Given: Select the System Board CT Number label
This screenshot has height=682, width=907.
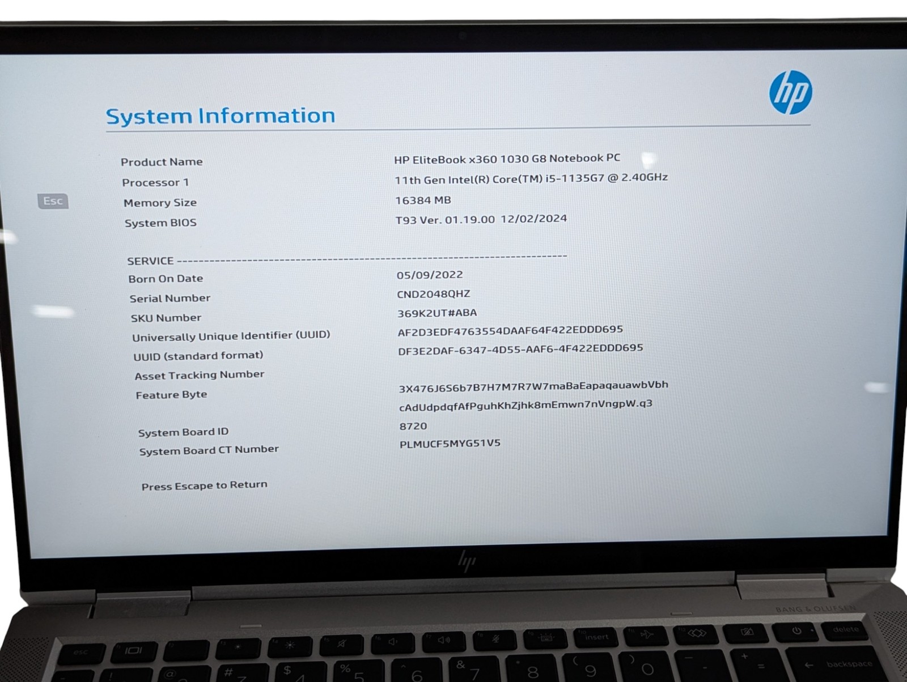Looking at the screenshot, I should (209, 450).
